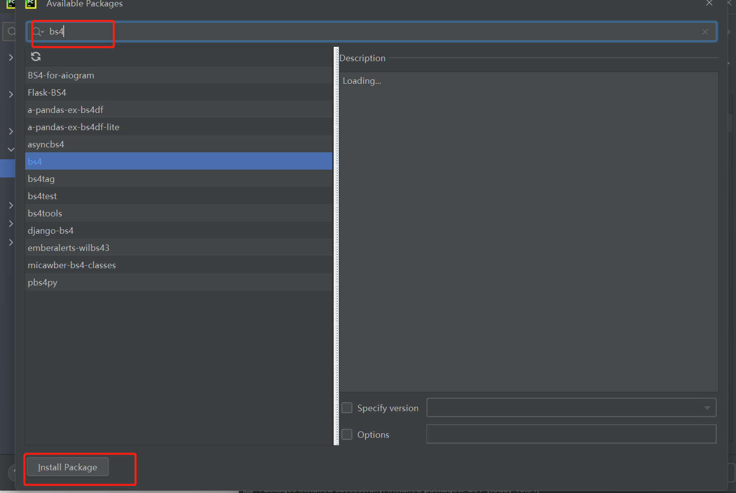
Task: Select emberalerts-wilbs43 package
Action: [179, 247]
